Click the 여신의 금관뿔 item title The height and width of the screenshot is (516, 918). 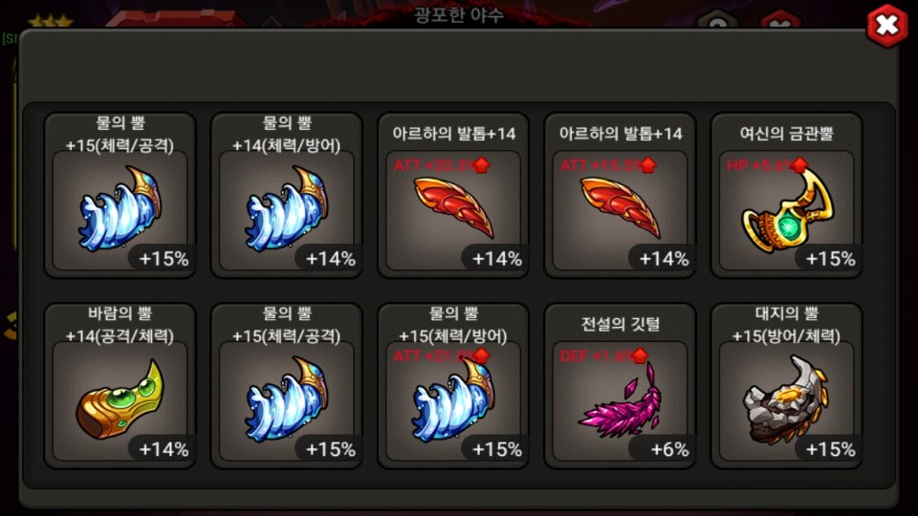point(786,134)
